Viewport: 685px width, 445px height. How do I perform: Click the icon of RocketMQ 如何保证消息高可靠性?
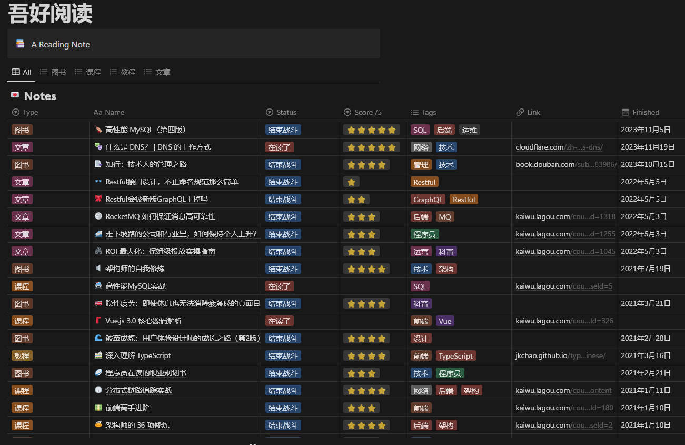(x=98, y=216)
